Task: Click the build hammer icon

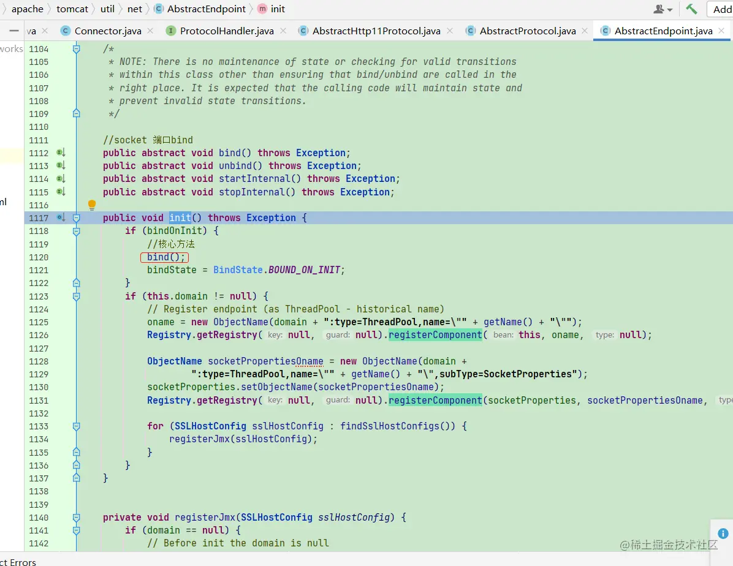Action: coord(691,9)
